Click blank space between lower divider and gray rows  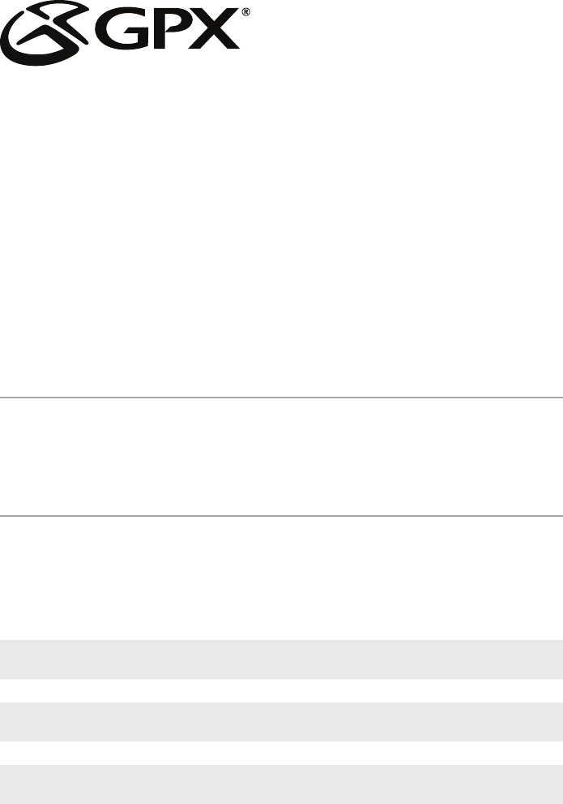(x=281, y=578)
